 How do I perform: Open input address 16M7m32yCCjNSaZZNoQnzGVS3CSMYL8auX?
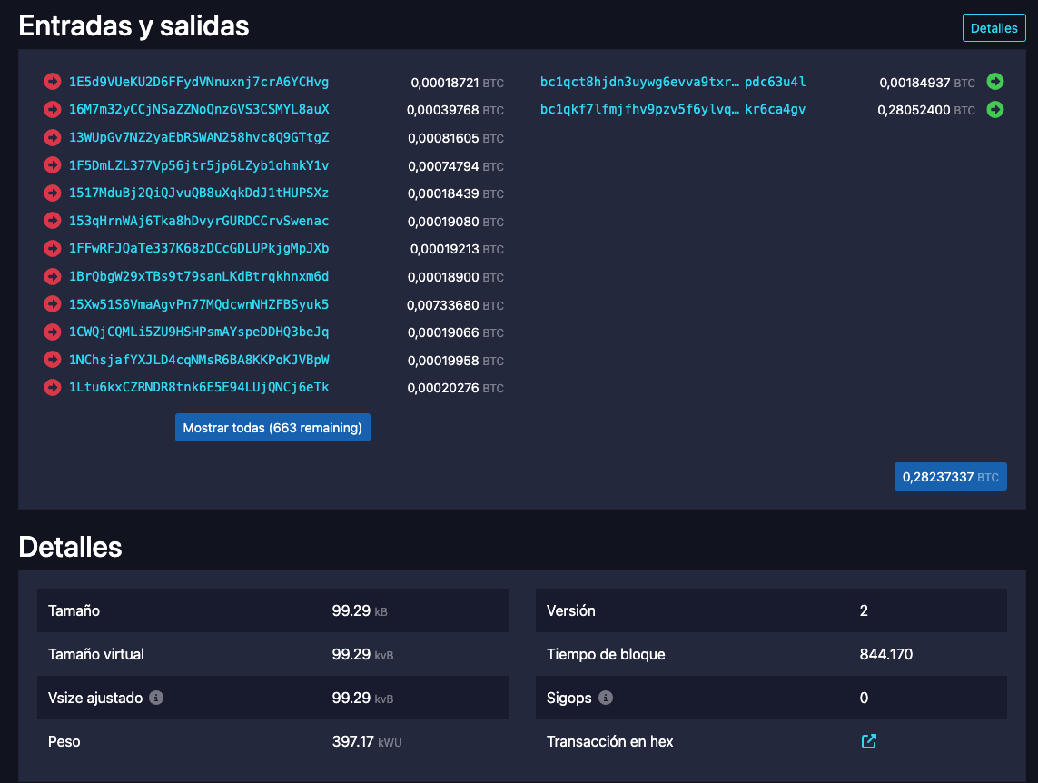[199, 110]
